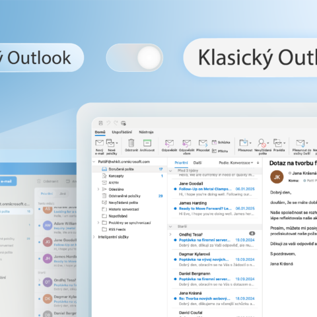317x317 pixels.
Task: Toggle the Outlook version switch
Action: pos(135,57)
